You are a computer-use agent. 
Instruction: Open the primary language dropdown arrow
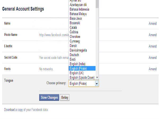pyautogui.click(x=97, y=84)
